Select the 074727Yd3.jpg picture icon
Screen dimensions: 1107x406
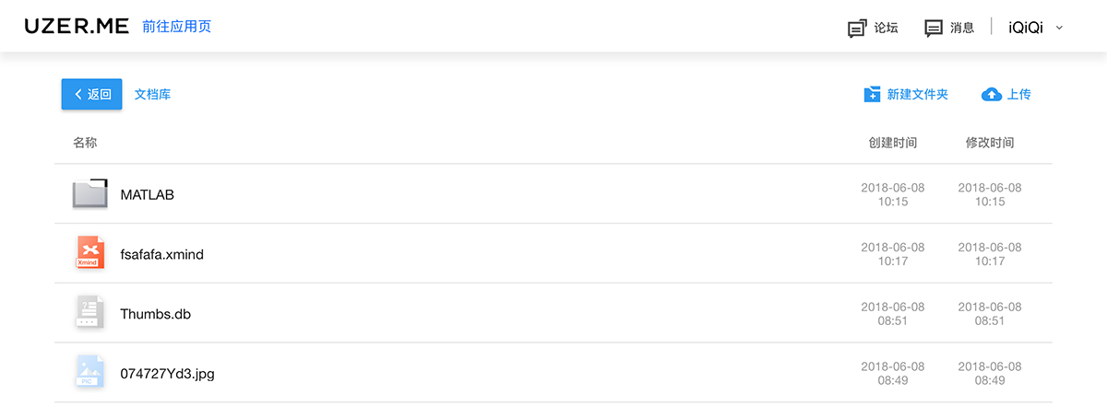pyautogui.click(x=89, y=372)
